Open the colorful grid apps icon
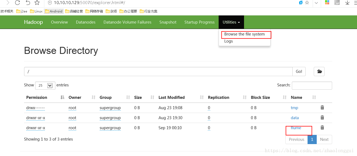Viewport: 357px width, 156px height. 327,2
